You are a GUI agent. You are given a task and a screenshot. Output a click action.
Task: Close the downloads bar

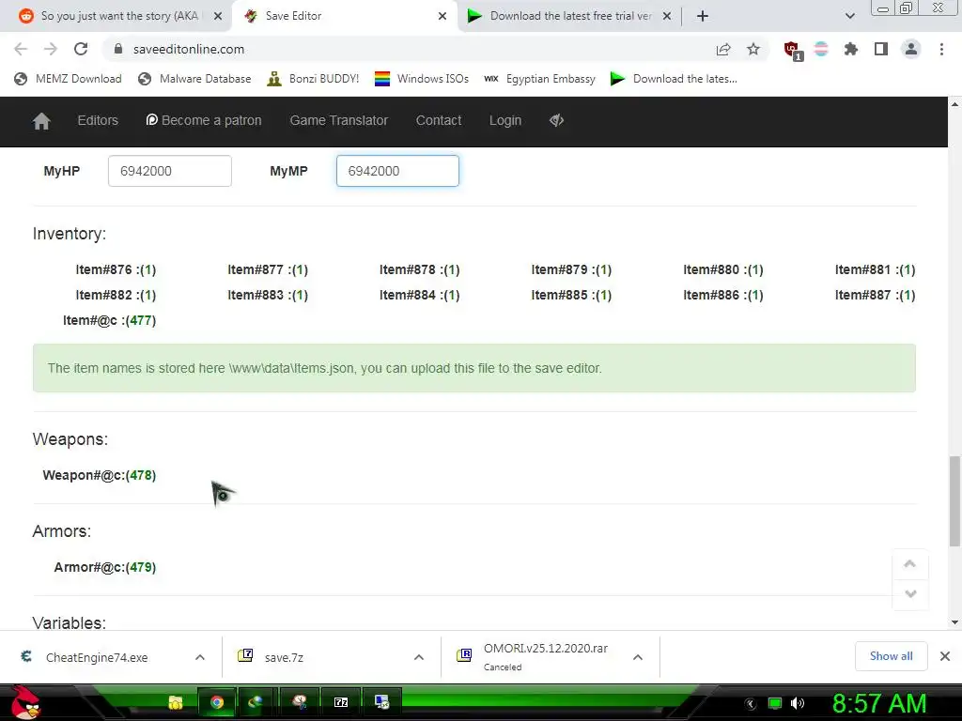click(945, 656)
